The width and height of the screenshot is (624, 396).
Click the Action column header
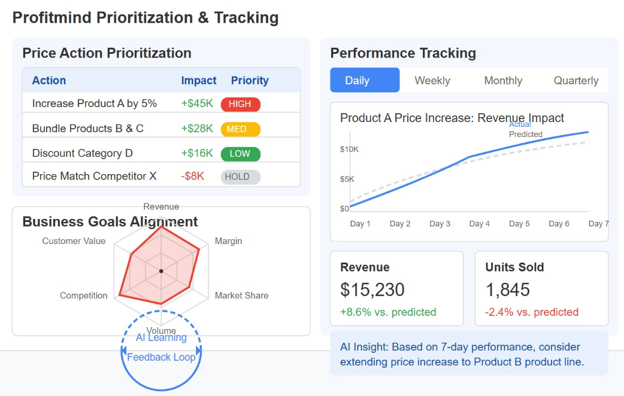(49, 80)
